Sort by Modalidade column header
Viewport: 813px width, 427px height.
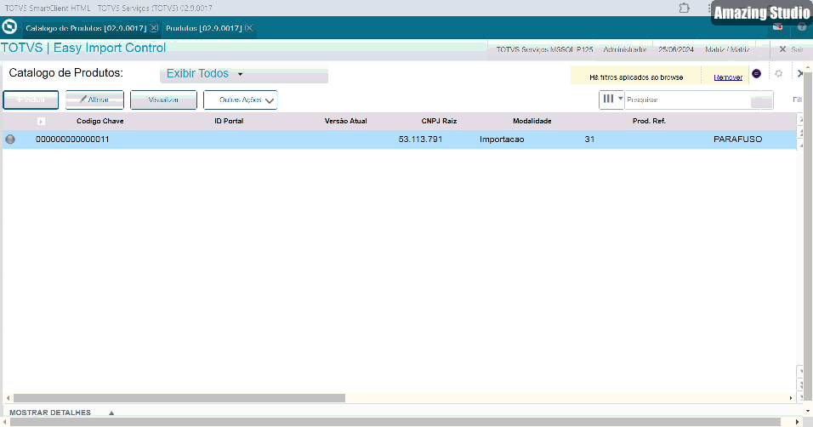[532, 121]
